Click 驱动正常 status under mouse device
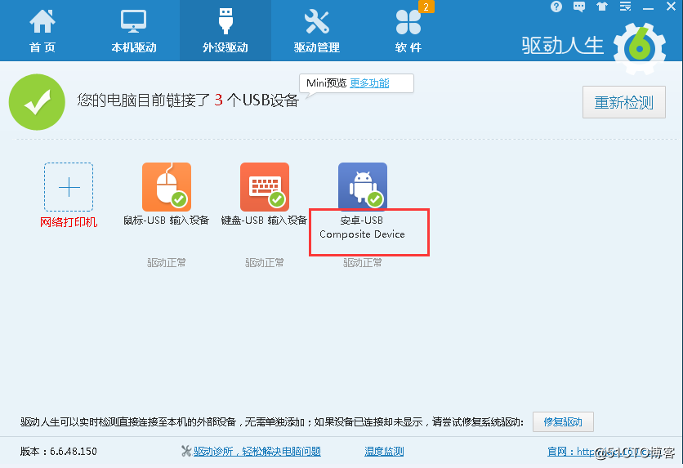This screenshot has height=468, width=683. pyautogui.click(x=167, y=262)
